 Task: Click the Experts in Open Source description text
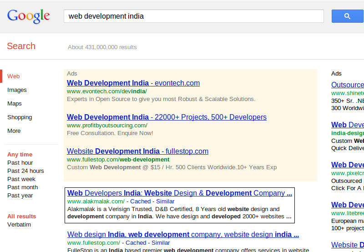pyautogui.click(x=161, y=99)
